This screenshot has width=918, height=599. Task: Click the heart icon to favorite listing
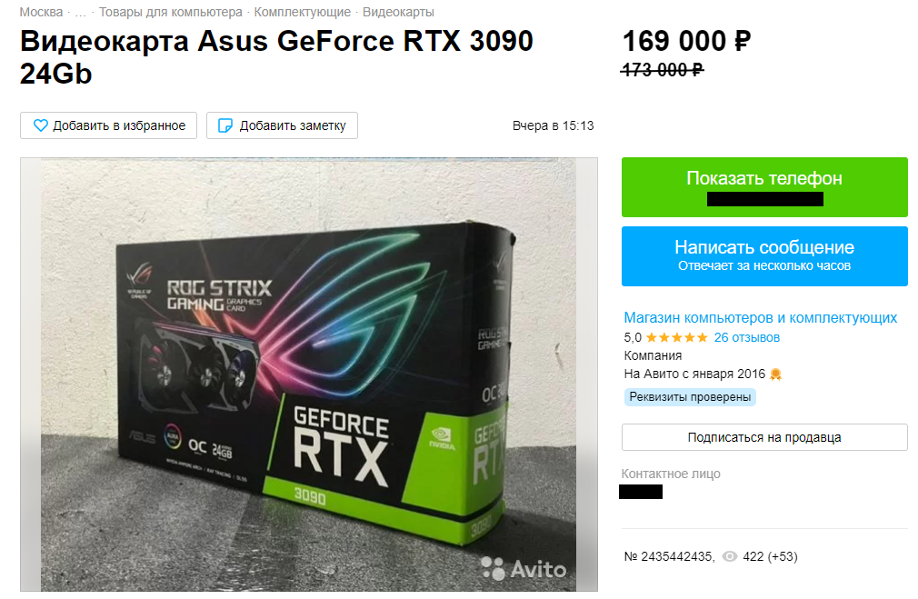coord(40,125)
